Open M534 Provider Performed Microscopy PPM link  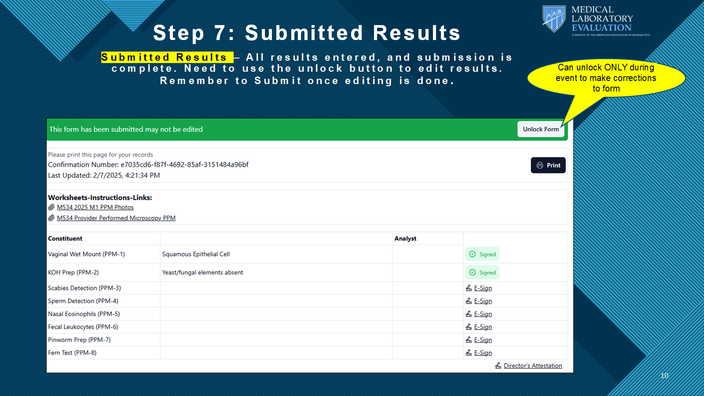tap(116, 218)
